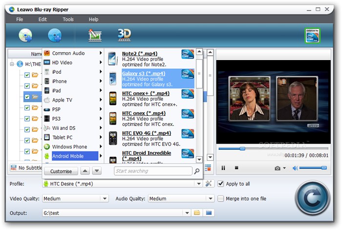Open the Windows Phone category
Image resolution: width=342 pixels, height=230 pixels.
click(x=73, y=146)
